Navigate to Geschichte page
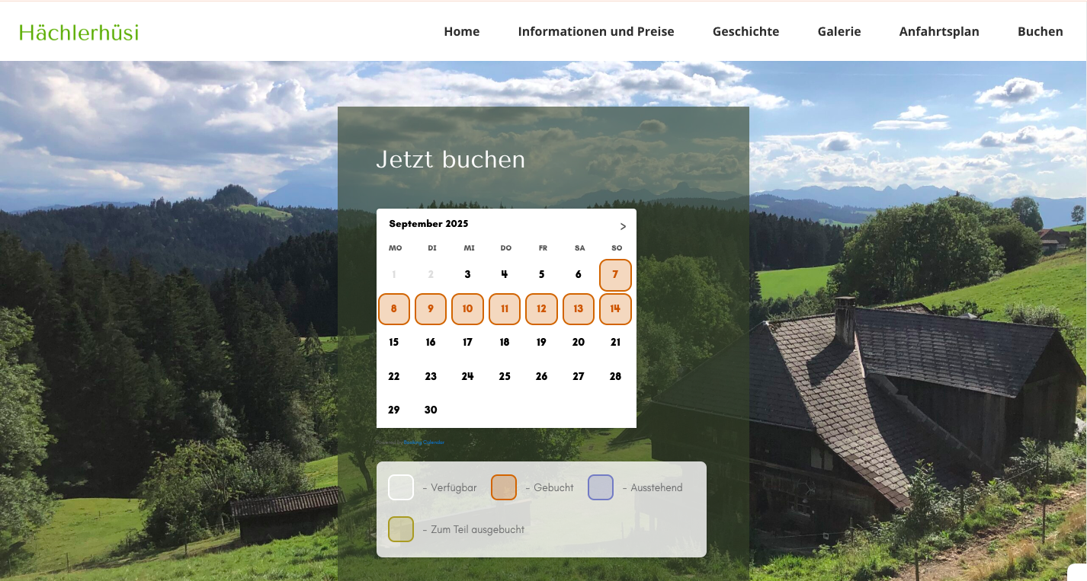1087x581 pixels. pos(746,31)
